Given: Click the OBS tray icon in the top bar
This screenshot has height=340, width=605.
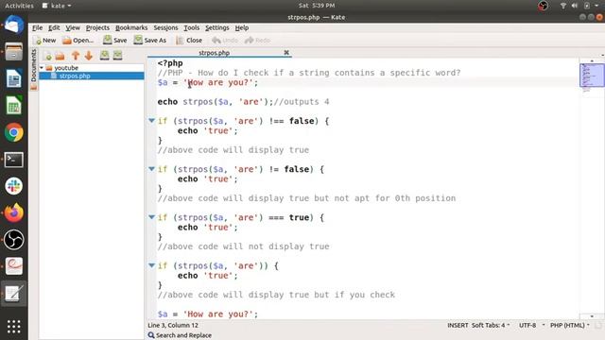Looking at the screenshot, I should pyautogui.click(x=543, y=6).
